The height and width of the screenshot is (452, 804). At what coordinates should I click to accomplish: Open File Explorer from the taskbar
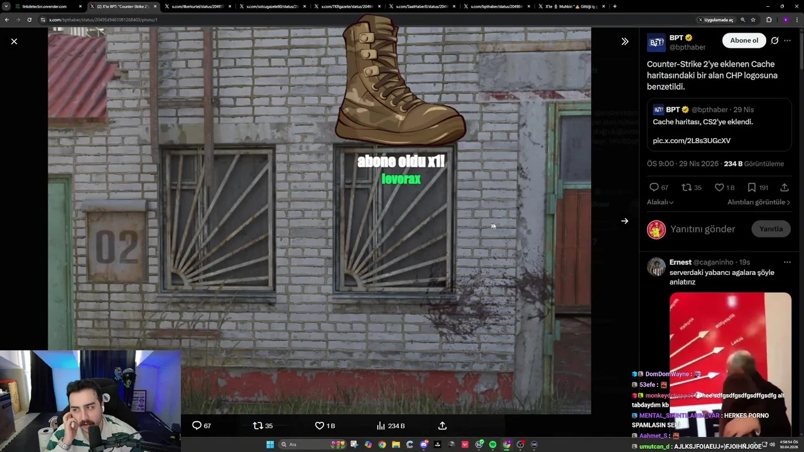[396, 444]
